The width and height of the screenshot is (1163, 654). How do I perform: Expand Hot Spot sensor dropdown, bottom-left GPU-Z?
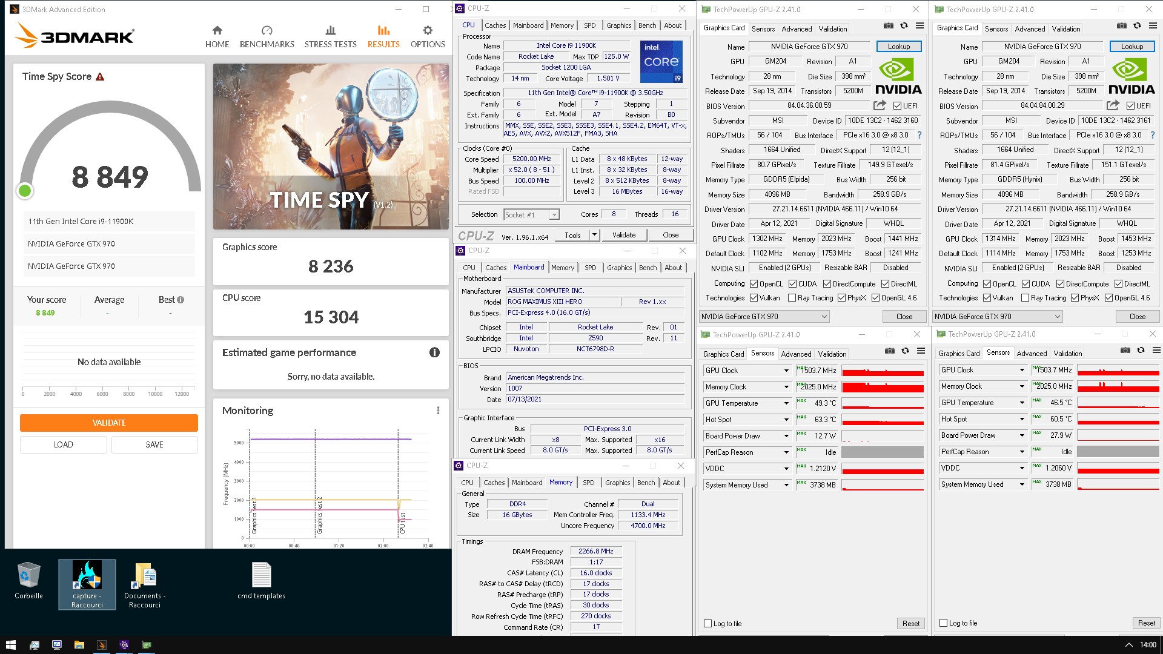tap(786, 420)
